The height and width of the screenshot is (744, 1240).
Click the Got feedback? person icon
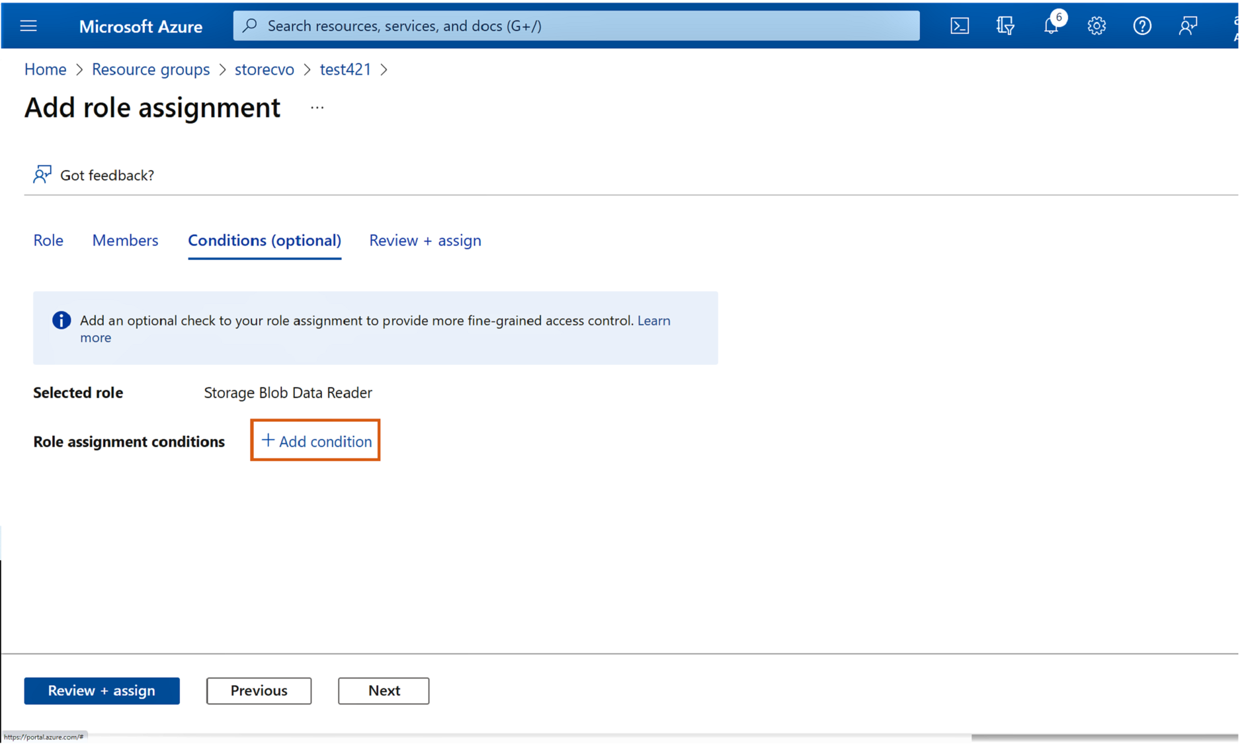(42, 175)
